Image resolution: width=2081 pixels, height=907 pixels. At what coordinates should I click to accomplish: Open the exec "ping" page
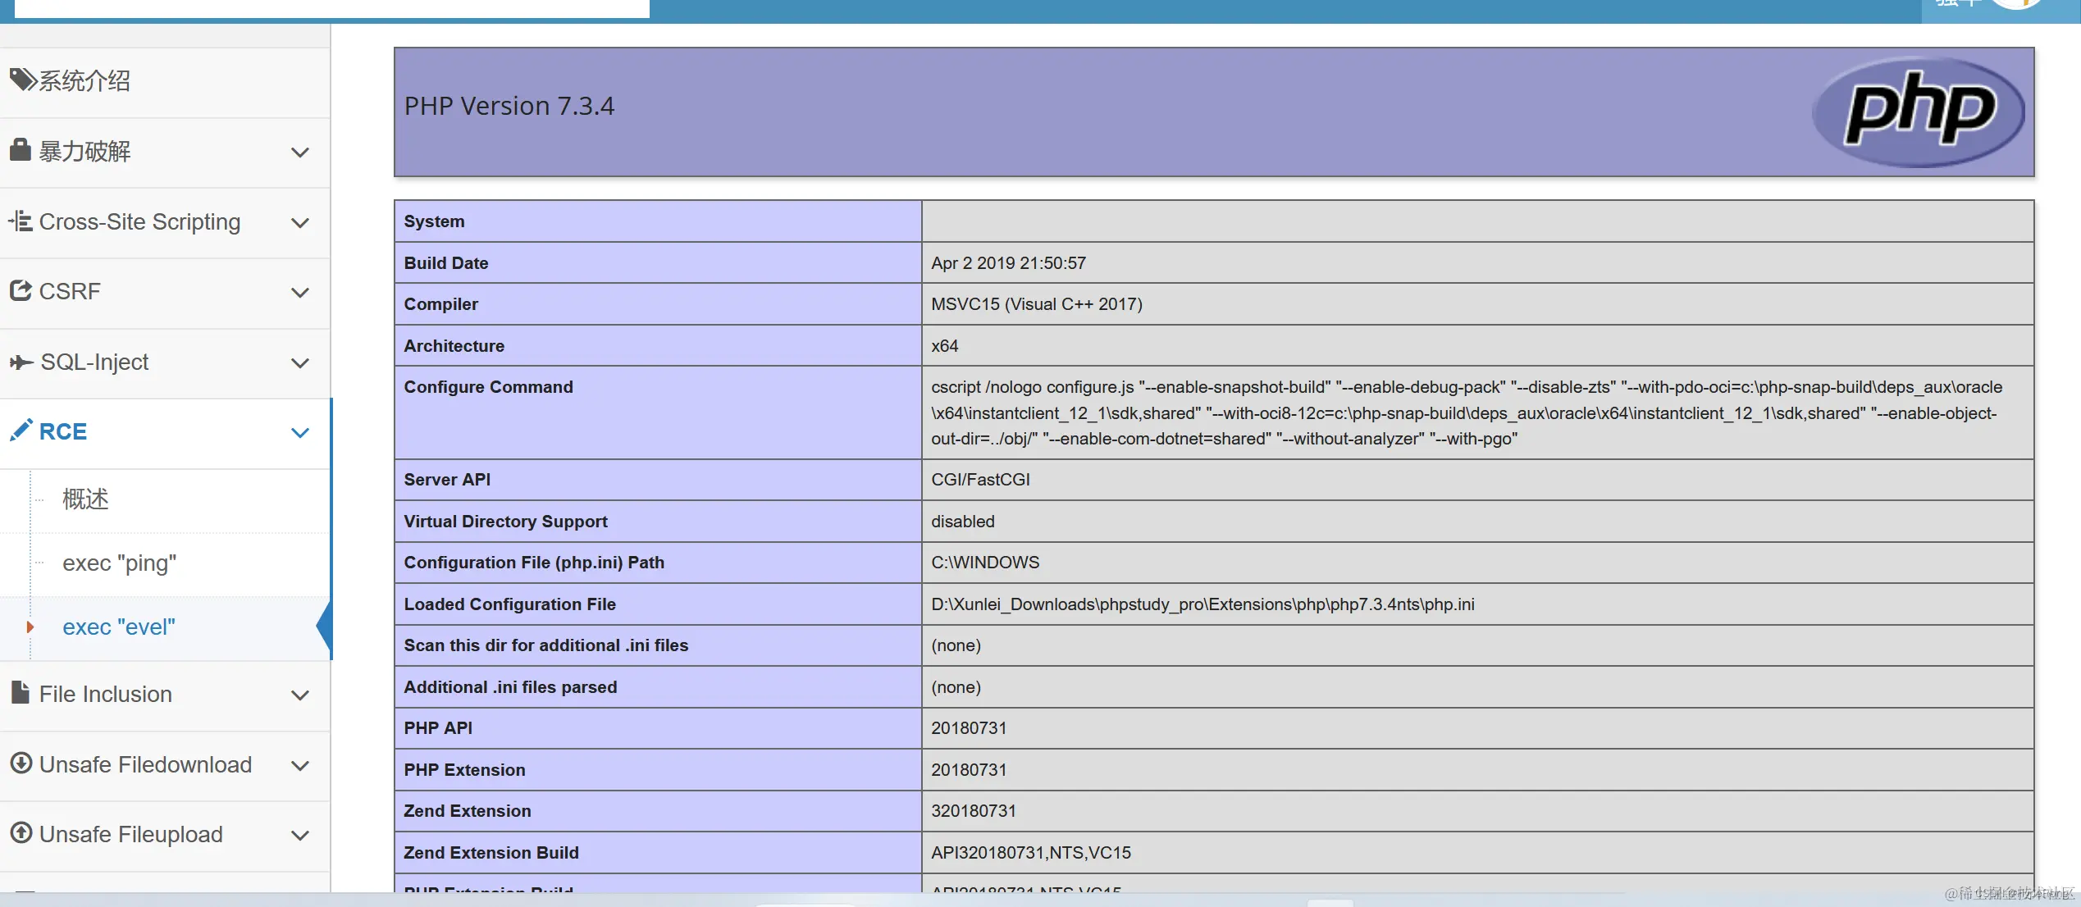point(119,563)
